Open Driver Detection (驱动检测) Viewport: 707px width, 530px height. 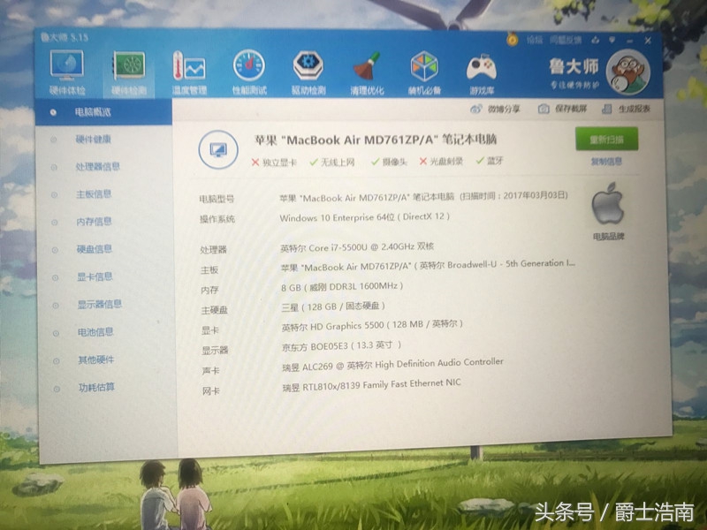(307, 66)
